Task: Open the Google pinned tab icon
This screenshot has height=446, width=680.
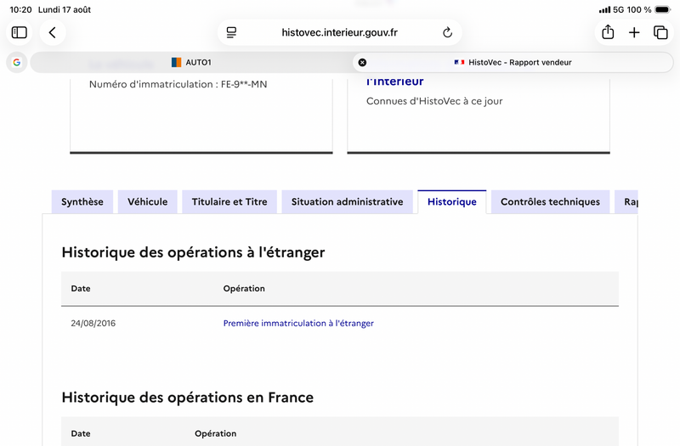Action: [16, 62]
